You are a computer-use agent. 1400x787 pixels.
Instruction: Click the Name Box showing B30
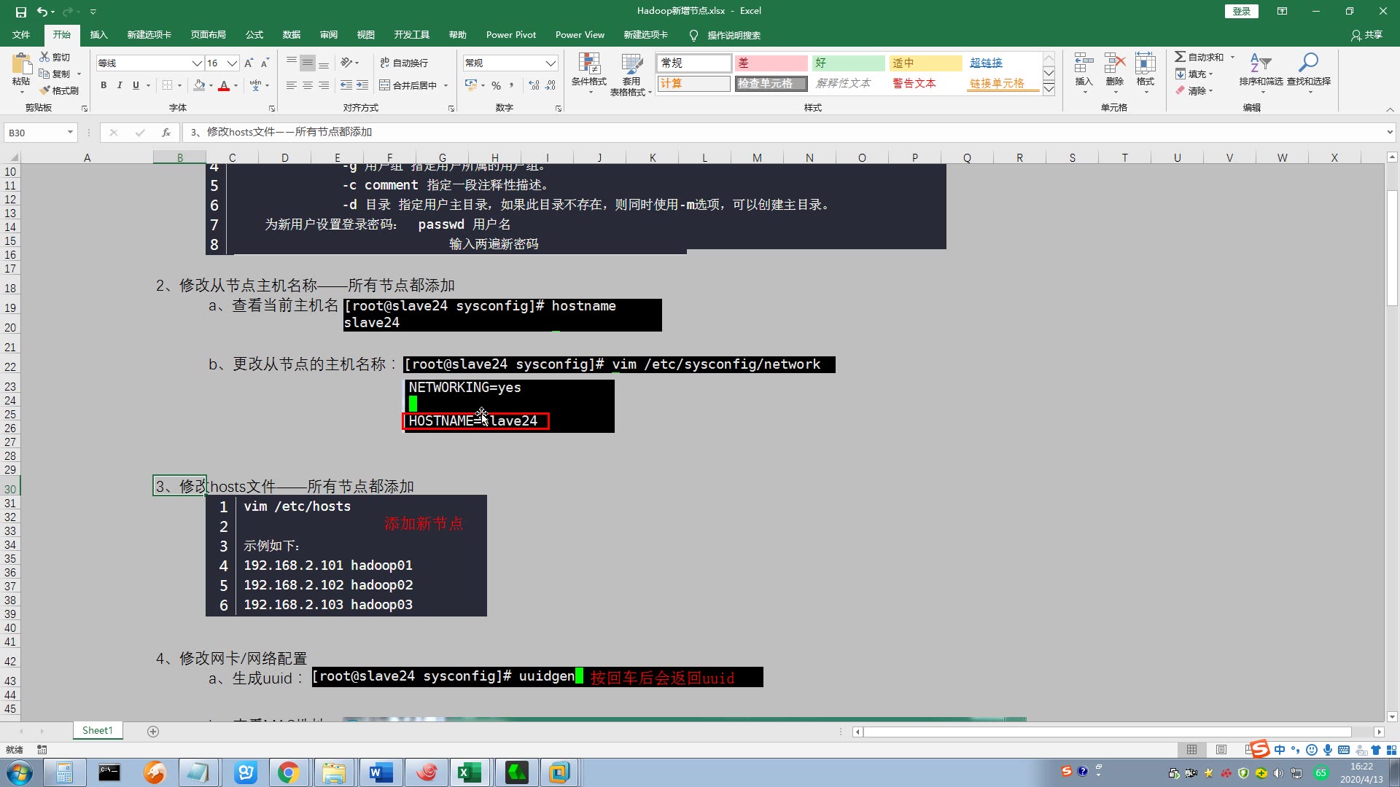click(x=35, y=132)
